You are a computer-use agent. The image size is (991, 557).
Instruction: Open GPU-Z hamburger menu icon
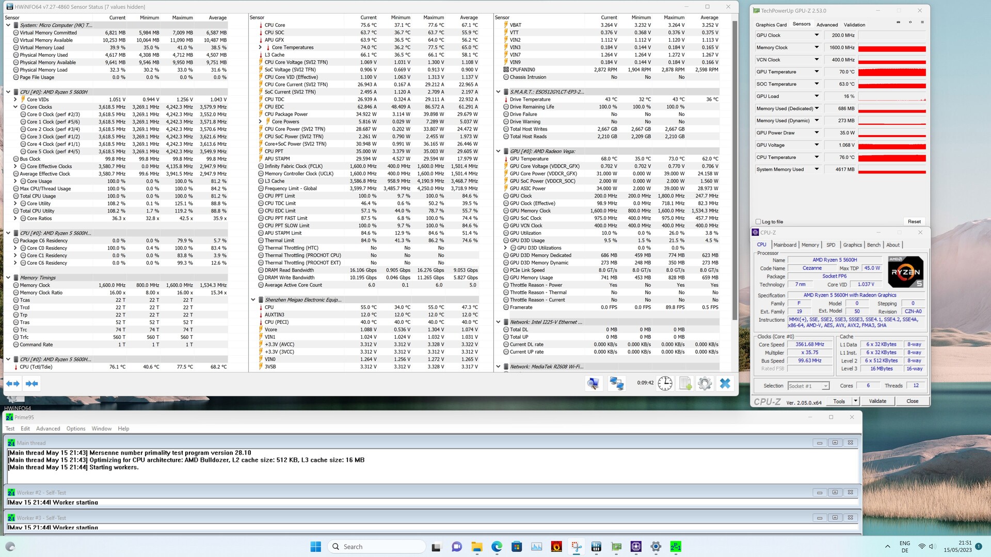point(922,22)
